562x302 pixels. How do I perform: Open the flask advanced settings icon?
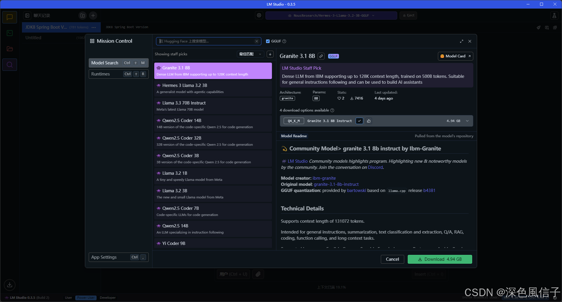point(554,16)
